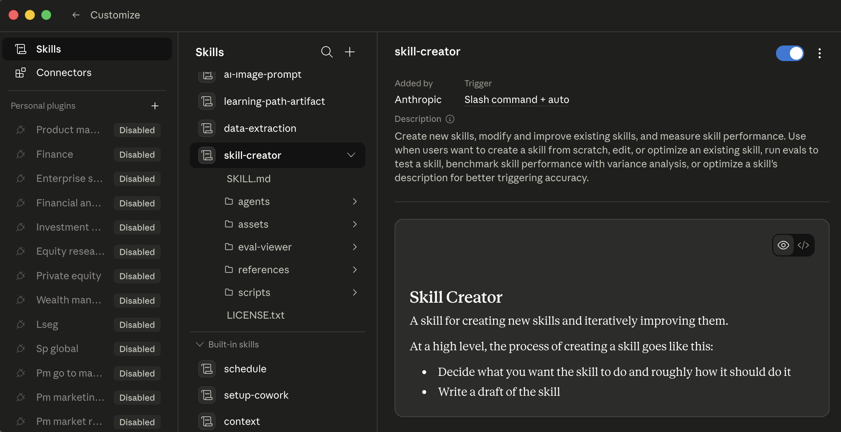Disable the skill-creator toggle switch
Image resolution: width=841 pixels, height=432 pixels.
tap(790, 53)
